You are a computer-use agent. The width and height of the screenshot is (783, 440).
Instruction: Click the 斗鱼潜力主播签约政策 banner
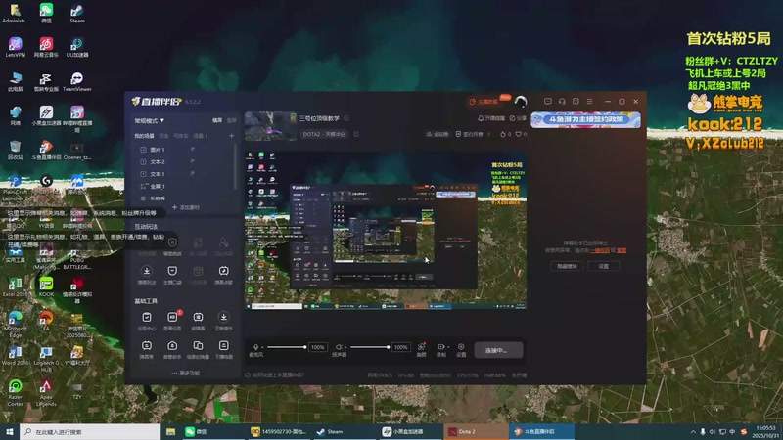pyautogui.click(x=585, y=119)
